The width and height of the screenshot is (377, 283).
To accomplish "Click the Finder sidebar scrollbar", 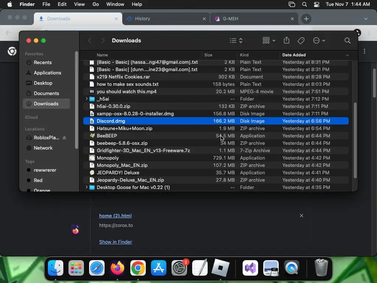I will pos(77,100).
